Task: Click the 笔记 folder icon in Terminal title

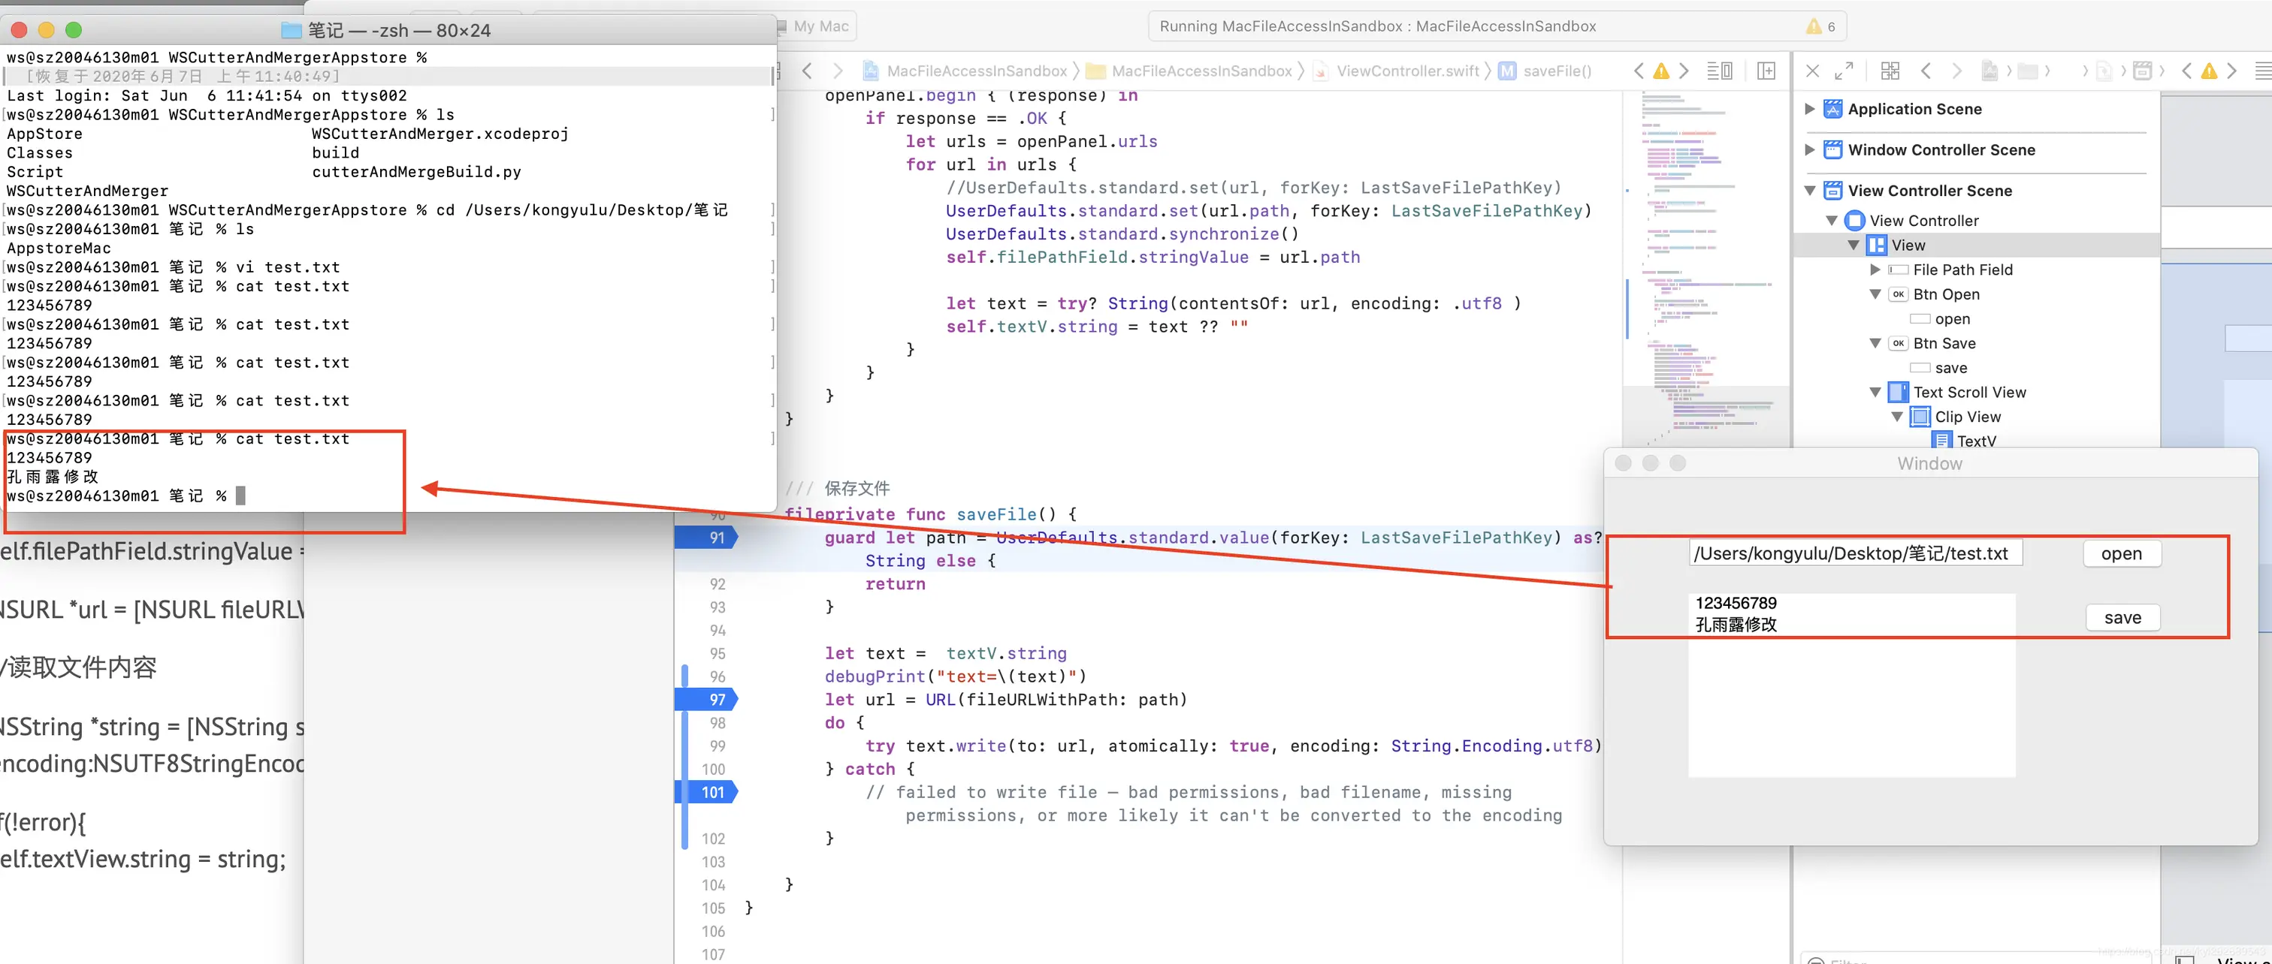Action: (291, 31)
